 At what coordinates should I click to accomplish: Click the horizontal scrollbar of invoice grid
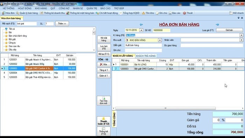coord(166,108)
